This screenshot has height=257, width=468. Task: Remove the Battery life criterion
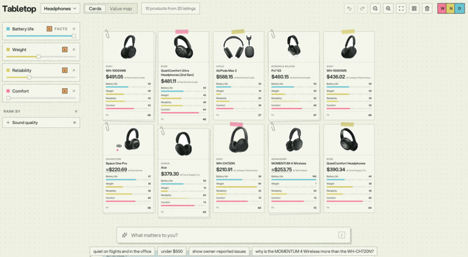[x=74, y=29]
